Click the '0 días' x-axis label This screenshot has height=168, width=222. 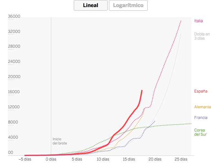pyautogui.click(x=52, y=159)
